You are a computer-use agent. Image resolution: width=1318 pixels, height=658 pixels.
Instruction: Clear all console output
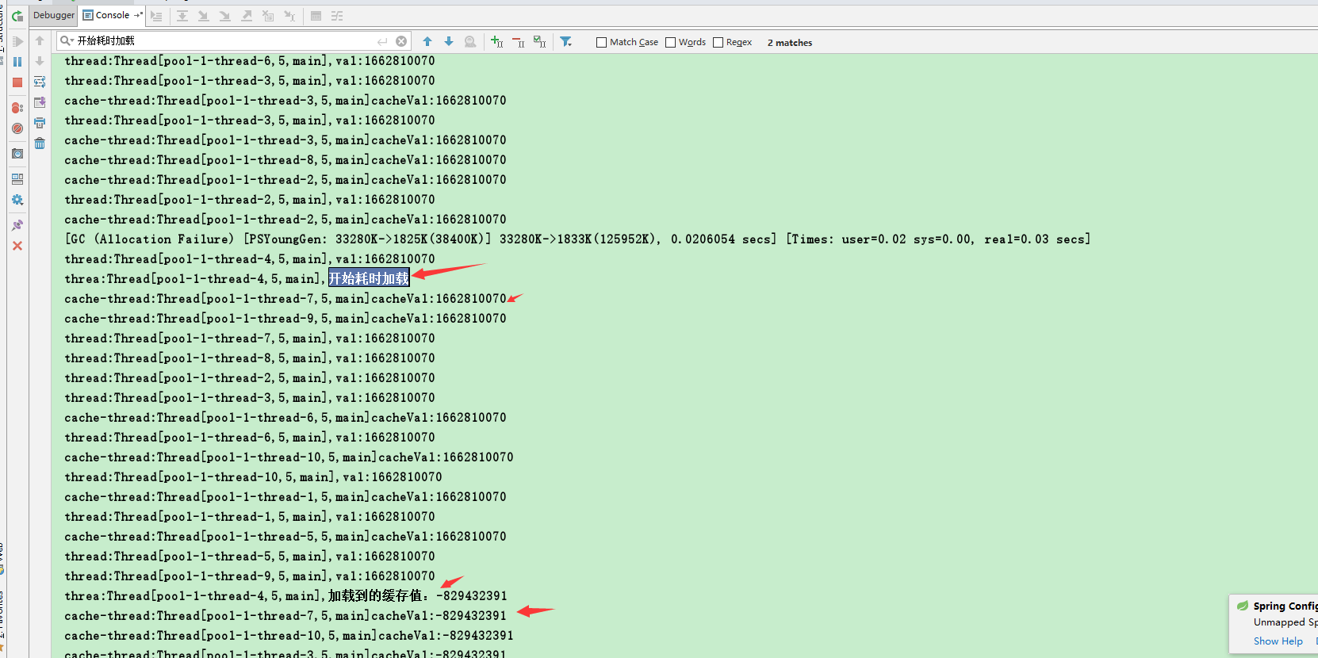(x=40, y=143)
